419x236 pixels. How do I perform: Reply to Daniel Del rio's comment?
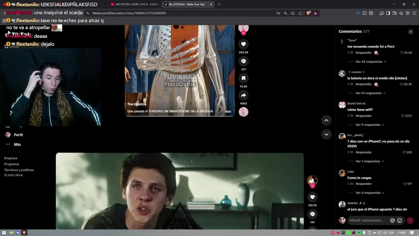point(364,116)
